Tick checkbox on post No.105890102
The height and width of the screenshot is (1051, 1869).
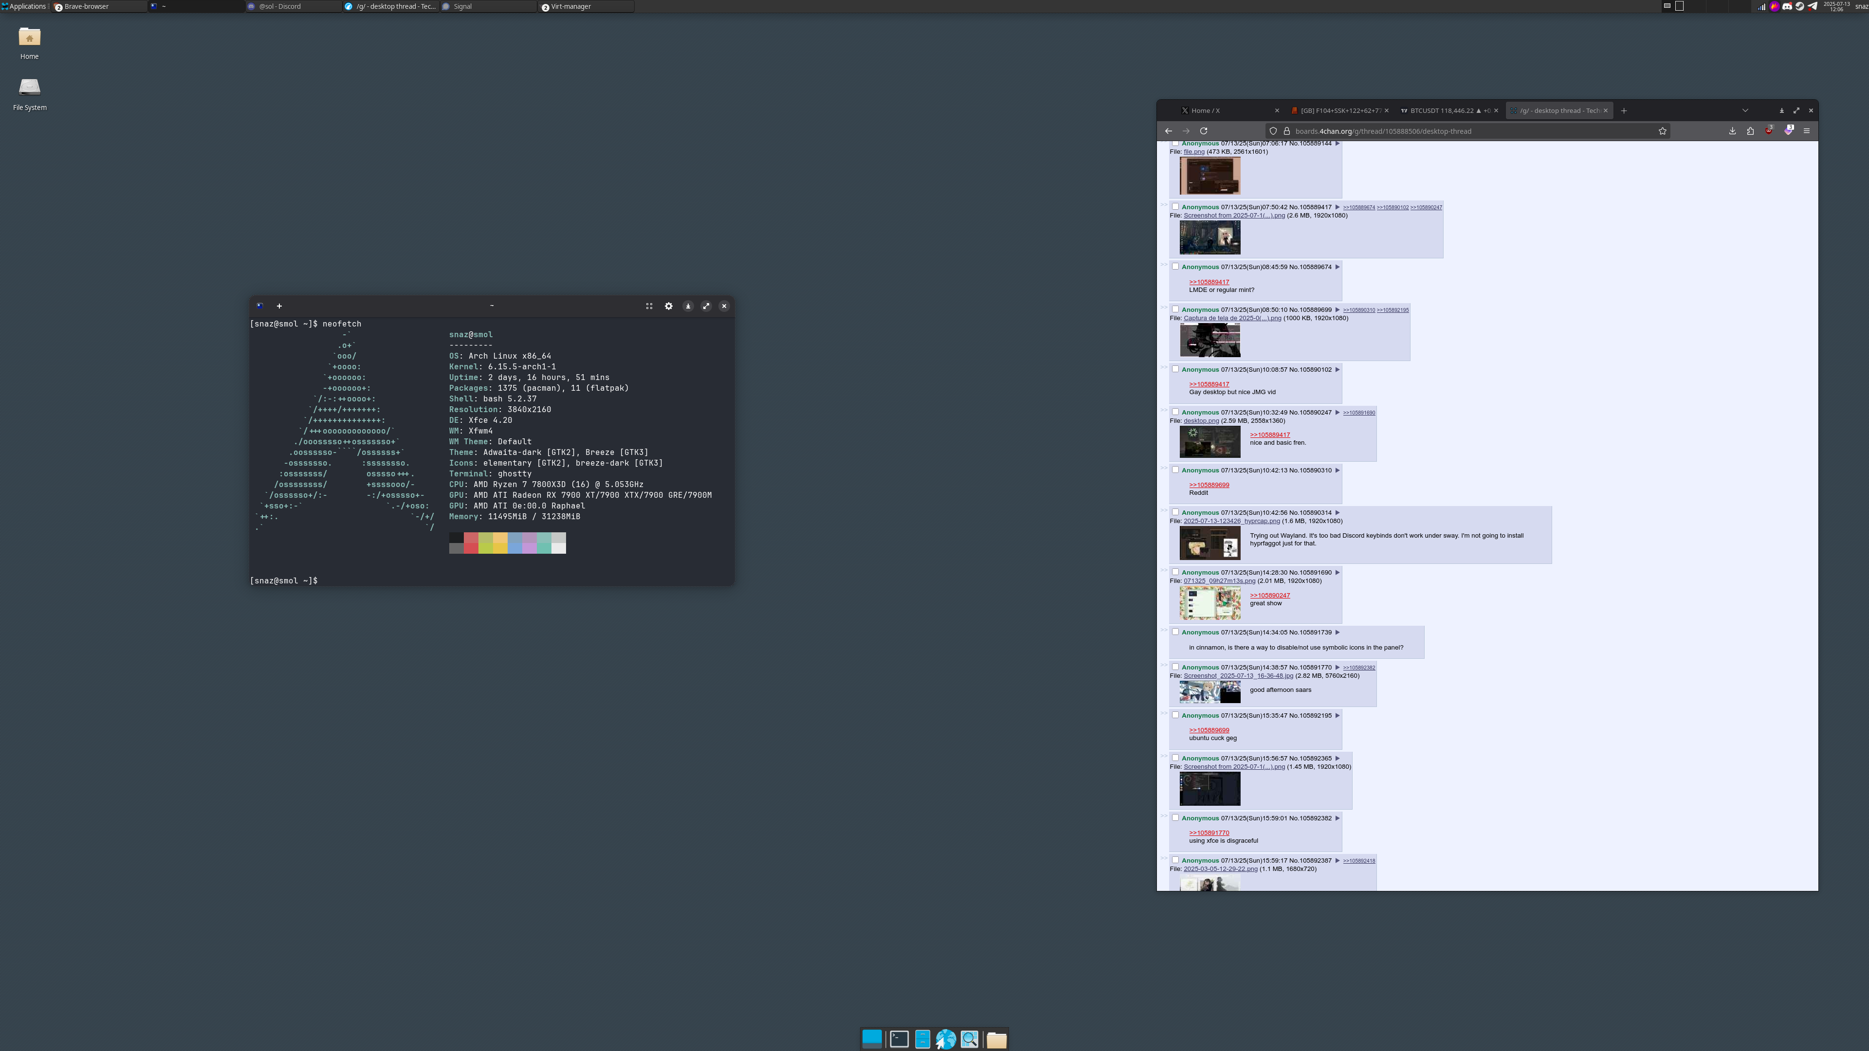pos(1175,369)
